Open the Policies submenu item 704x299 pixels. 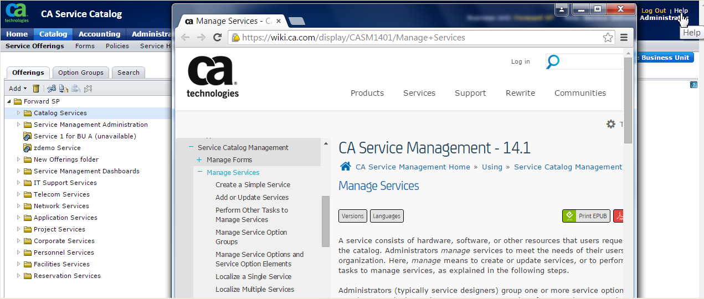(x=117, y=46)
